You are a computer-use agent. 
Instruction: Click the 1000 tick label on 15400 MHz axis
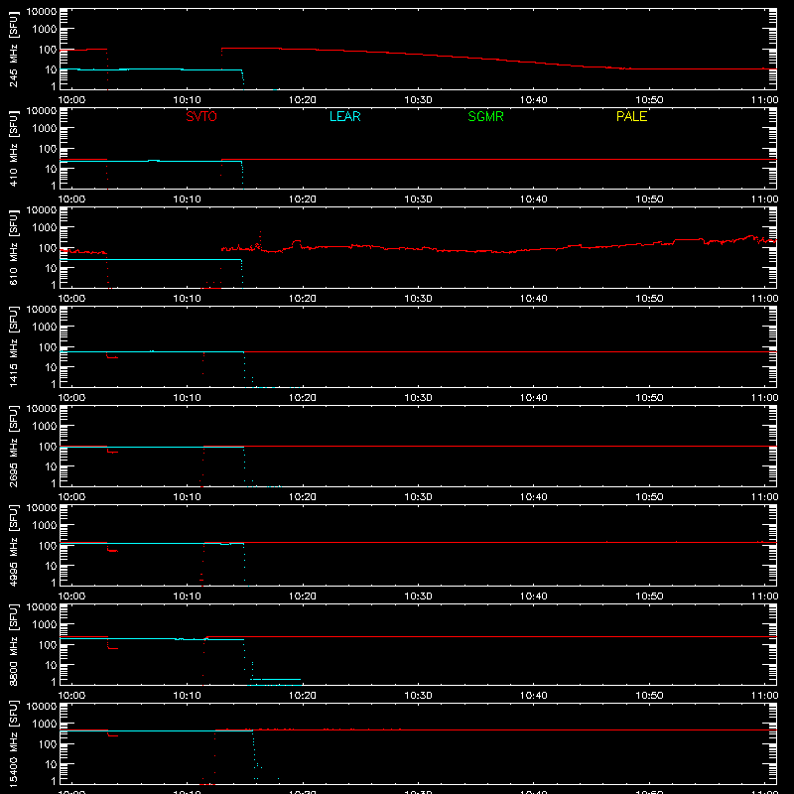[x=45, y=725]
